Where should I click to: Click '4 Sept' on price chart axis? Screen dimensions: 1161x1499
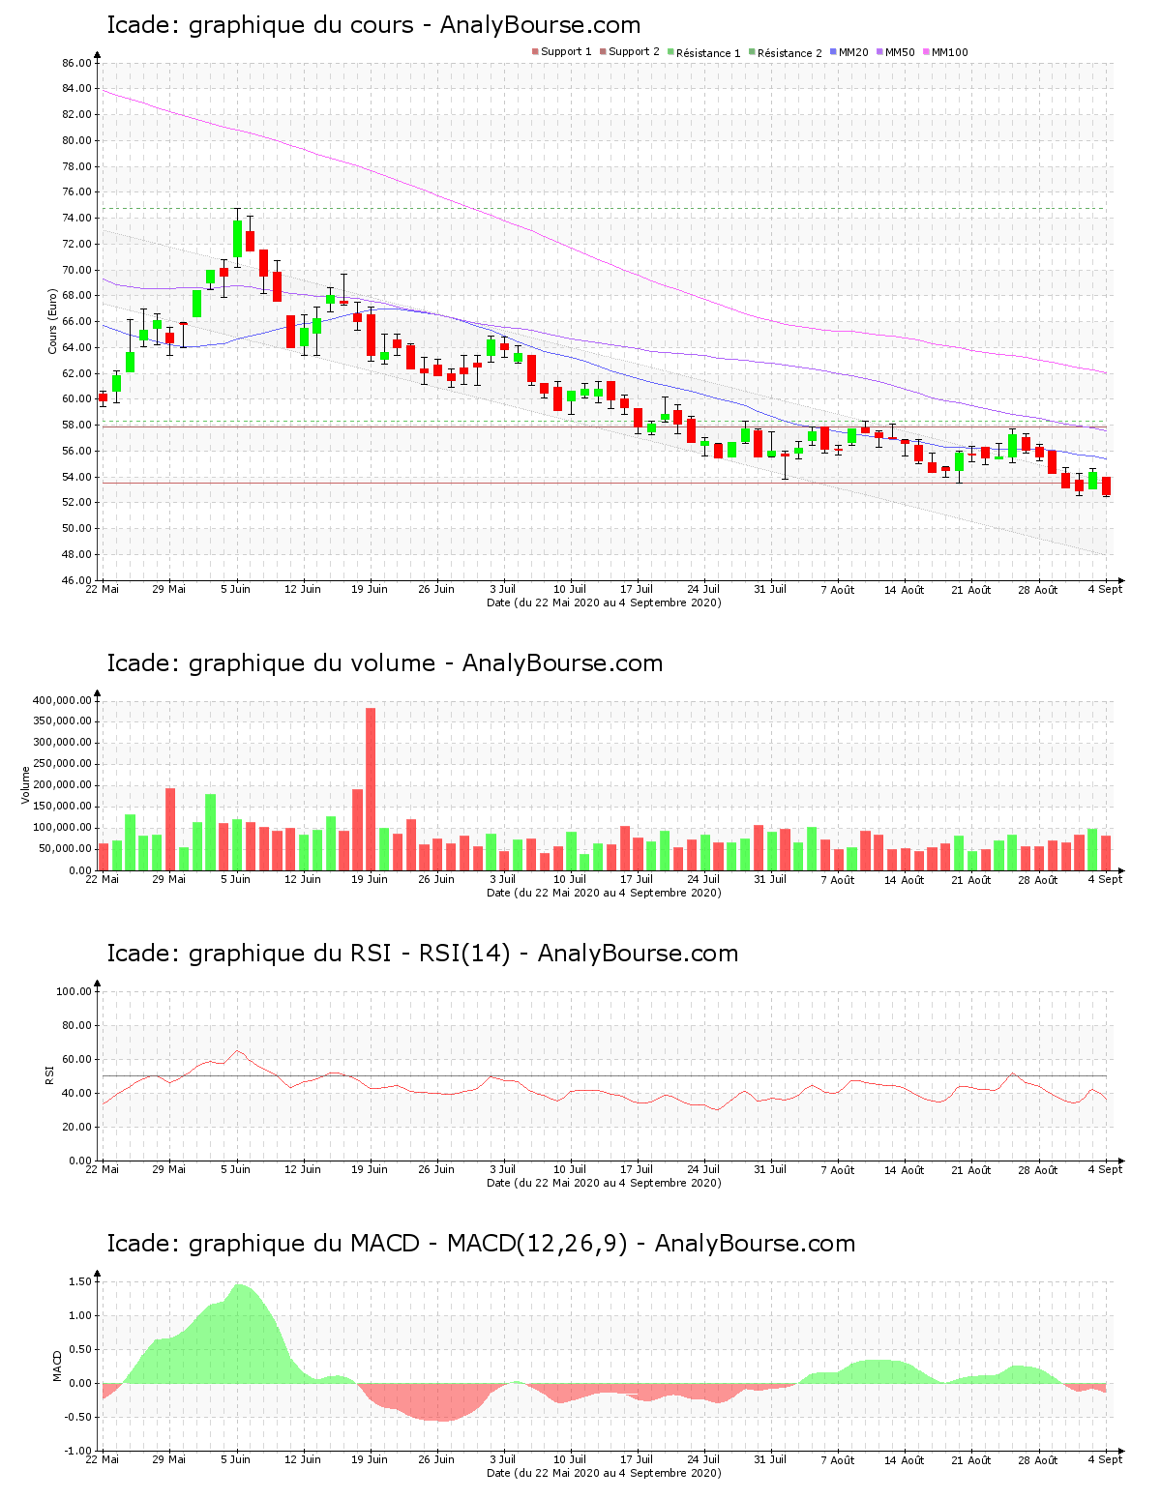coord(1105,589)
